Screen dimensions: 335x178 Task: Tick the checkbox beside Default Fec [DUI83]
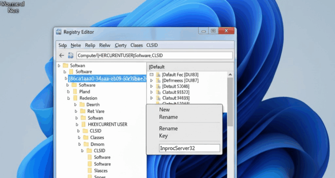point(151,74)
